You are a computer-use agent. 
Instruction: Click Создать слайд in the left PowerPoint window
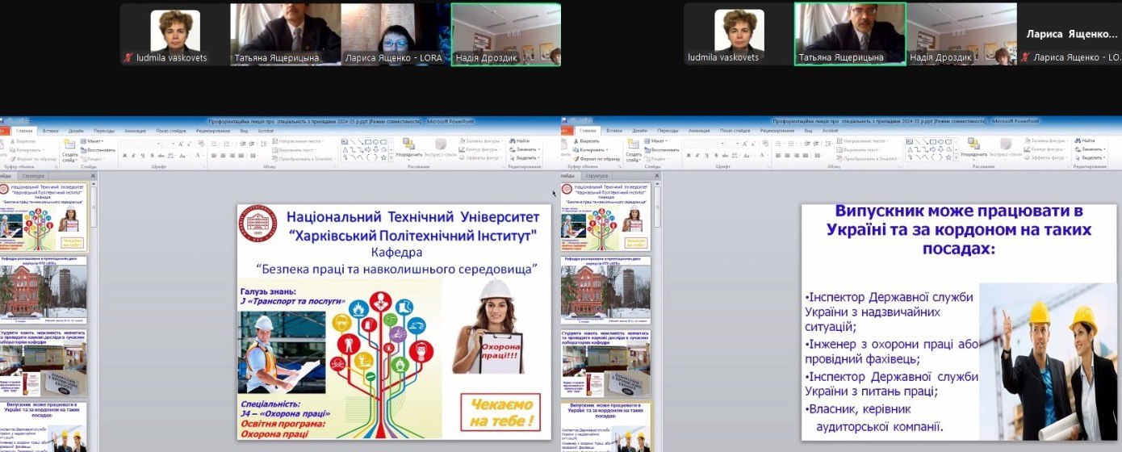coord(69,151)
